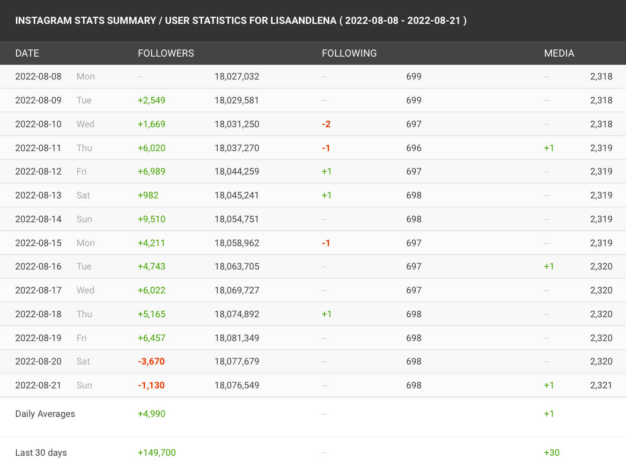Click follower gain +982
Image resolution: width=626 pixels, height=474 pixels.
pyautogui.click(x=148, y=195)
